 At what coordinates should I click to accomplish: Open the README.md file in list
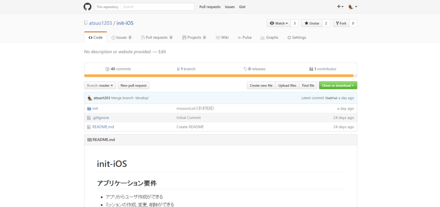tap(103, 127)
